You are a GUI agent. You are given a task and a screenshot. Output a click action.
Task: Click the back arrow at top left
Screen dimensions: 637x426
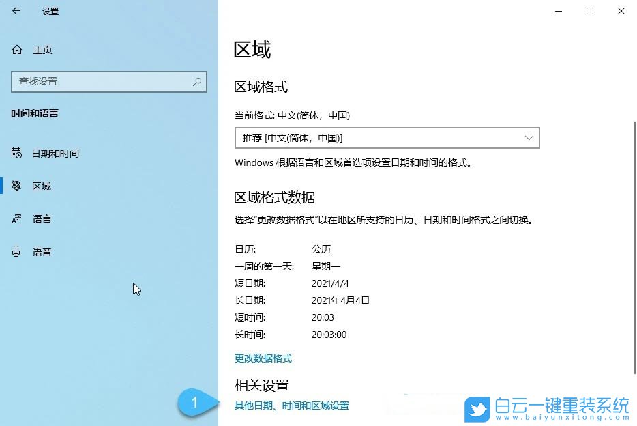pos(16,11)
